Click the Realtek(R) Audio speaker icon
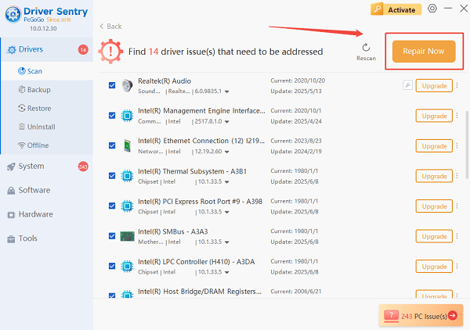The height and width of the screenshot is (330, 470). [x=127, y=85]
